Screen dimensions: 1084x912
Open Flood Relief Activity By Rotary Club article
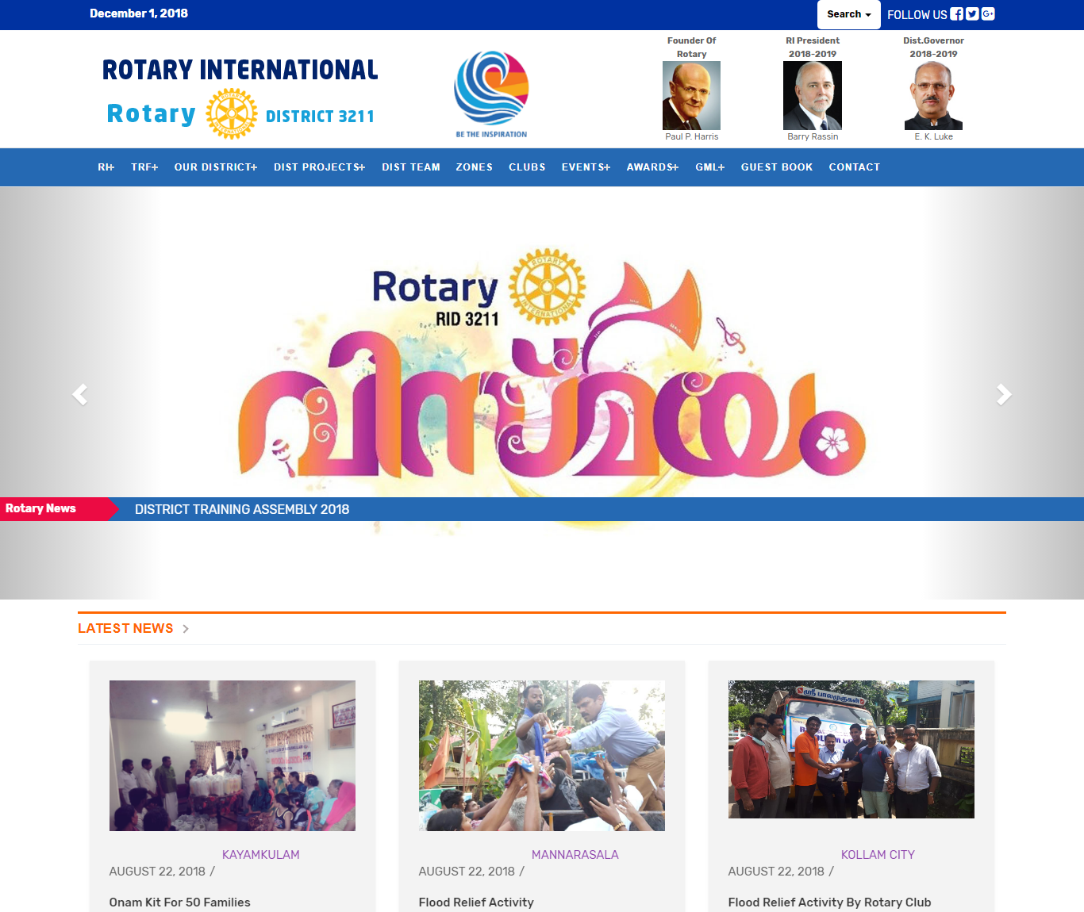(x=830, y=902)
